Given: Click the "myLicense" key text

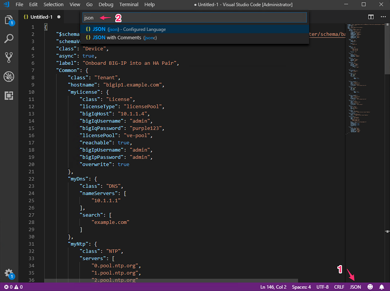Looking at the screenshot, I should (x=83, y=92).
